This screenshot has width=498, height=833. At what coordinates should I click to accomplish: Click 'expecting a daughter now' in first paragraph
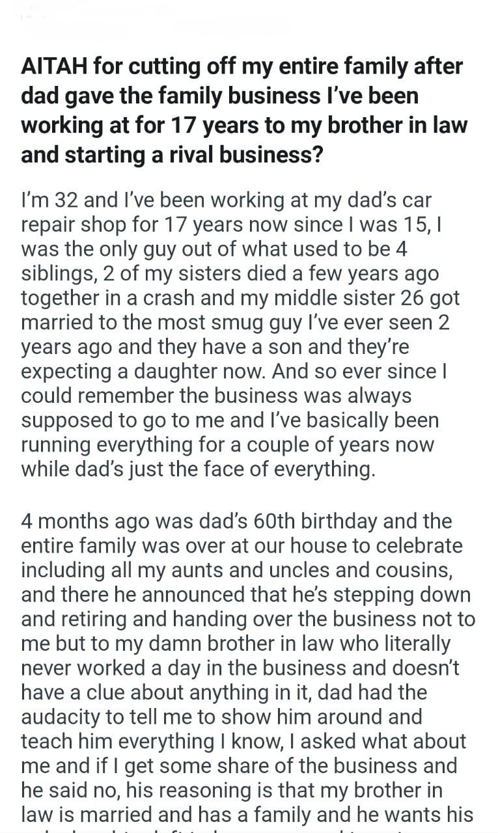[143, 372]
